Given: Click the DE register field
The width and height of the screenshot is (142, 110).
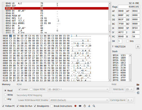Looking at the screenshot, I should tap(122, 20).
